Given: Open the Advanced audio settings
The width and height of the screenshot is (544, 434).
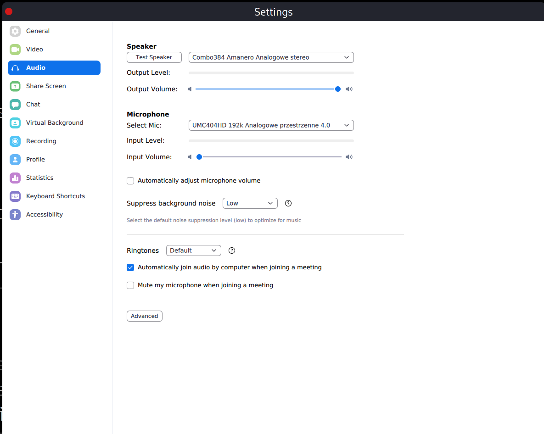Looking at the screenshot, I should (x=144, y=316).
